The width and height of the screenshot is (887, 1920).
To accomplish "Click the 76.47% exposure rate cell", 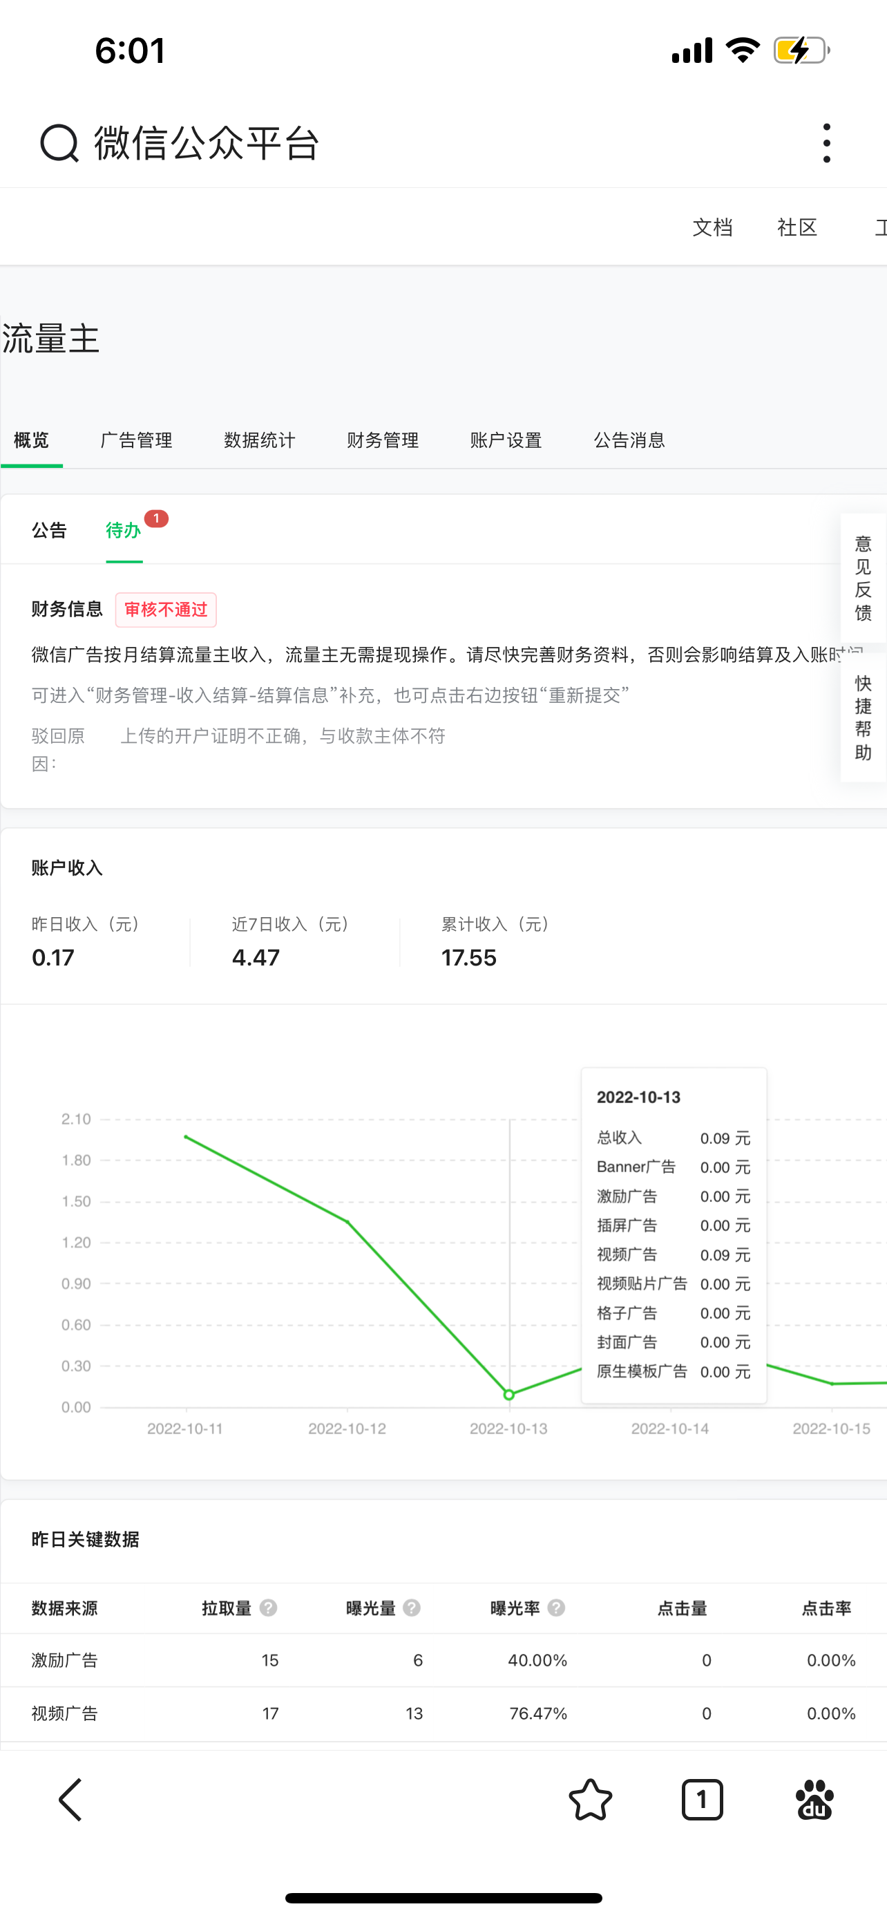I will click(538, 1713).
